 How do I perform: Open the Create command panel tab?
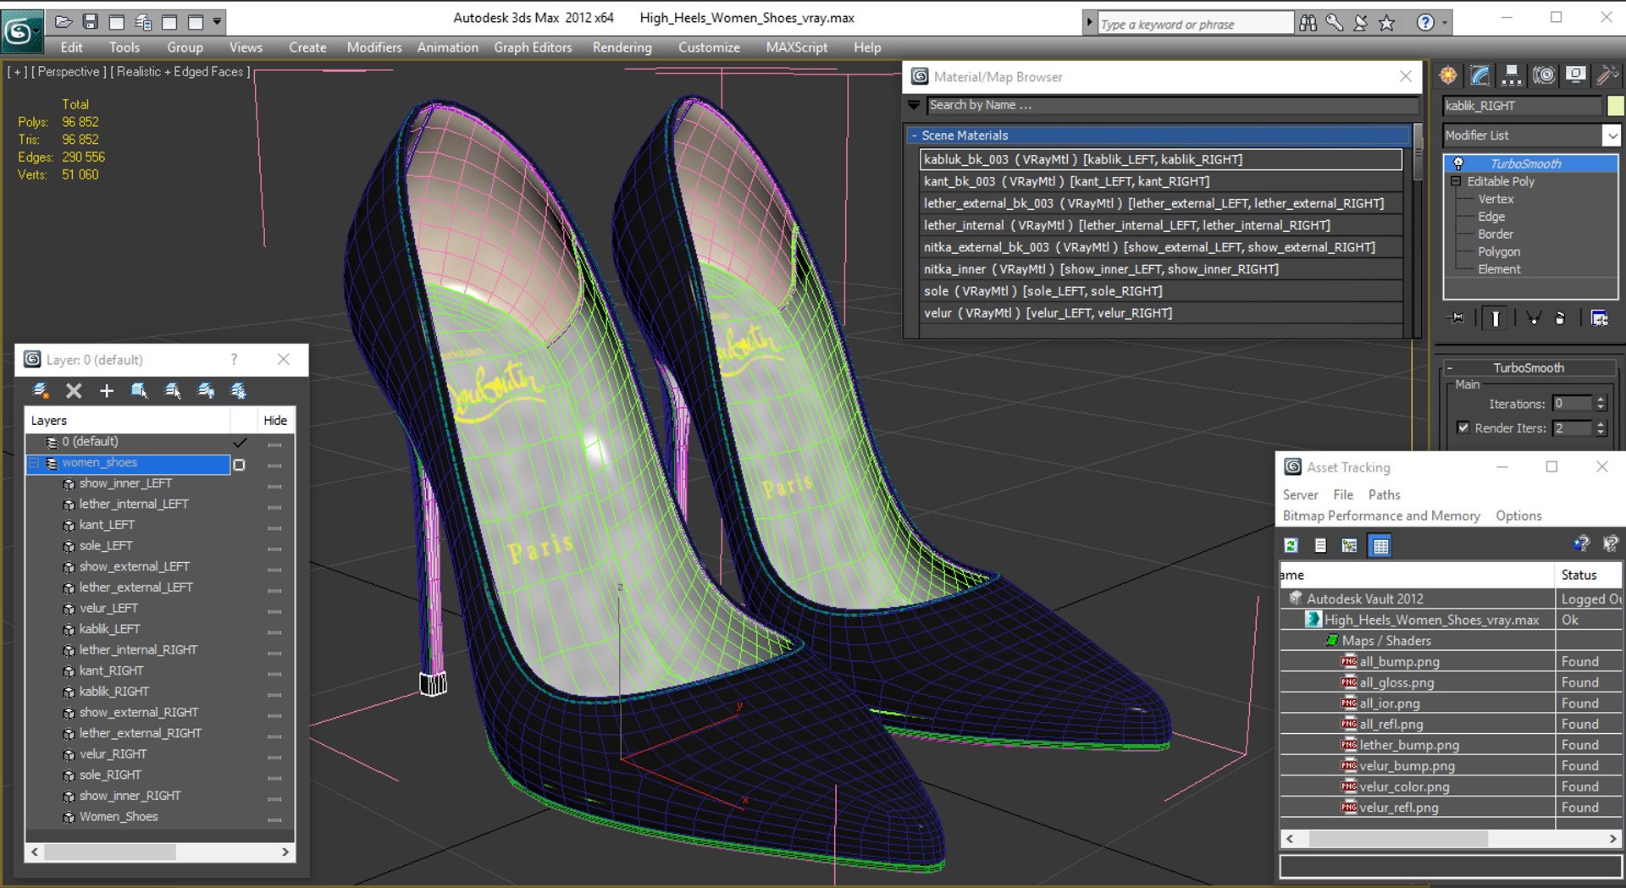click(1449, 75)
